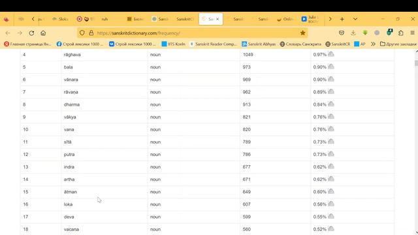Show more bookmarks with double chevron

(x=373, y=44)
